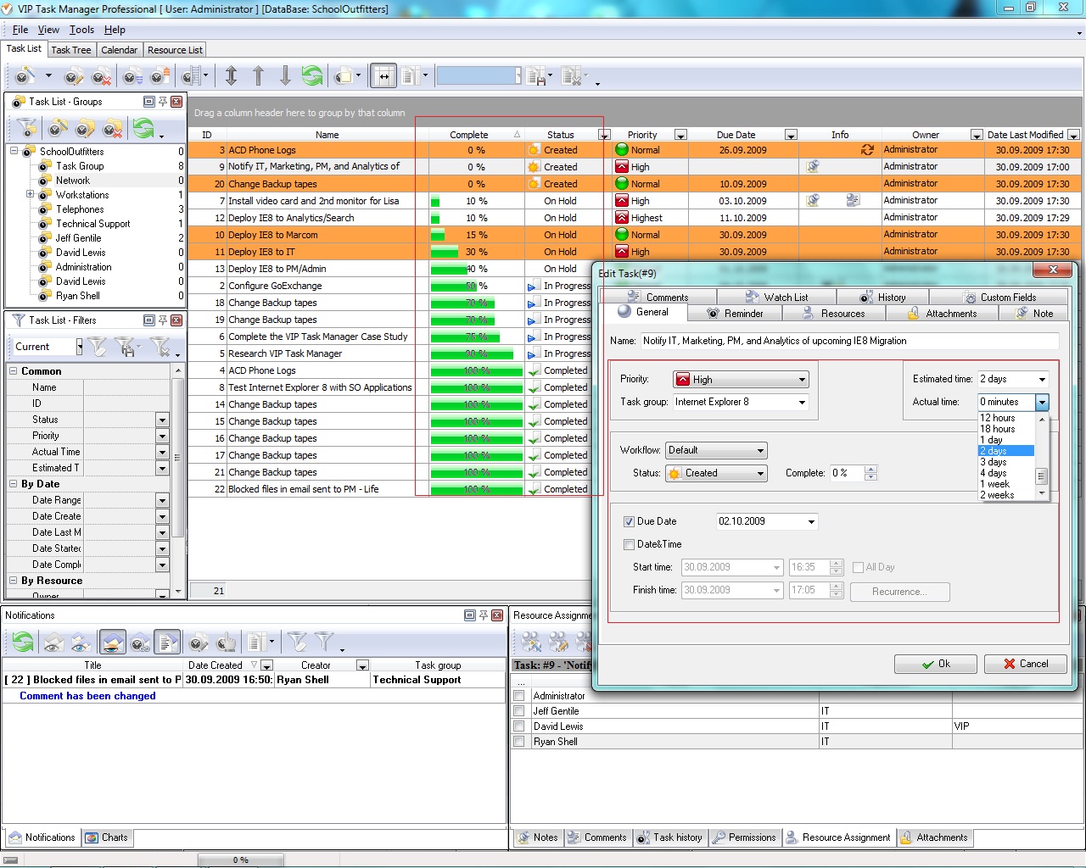Click the Cancel button in Edit Task
This screenshot has width=1086, height=868.
coord(1025,665)
